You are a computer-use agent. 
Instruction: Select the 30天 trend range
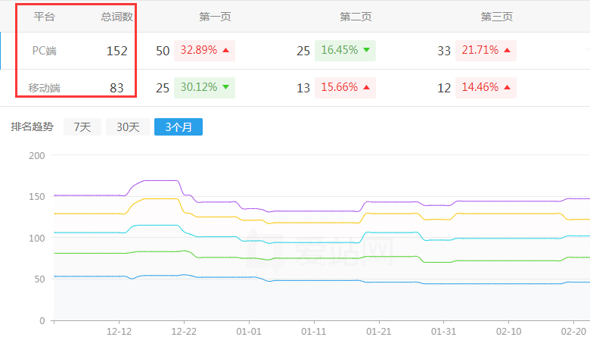coord(127,127)
